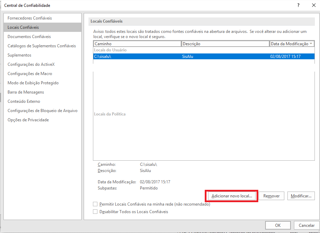Click the Adicionar novo local button

(232, 196)
